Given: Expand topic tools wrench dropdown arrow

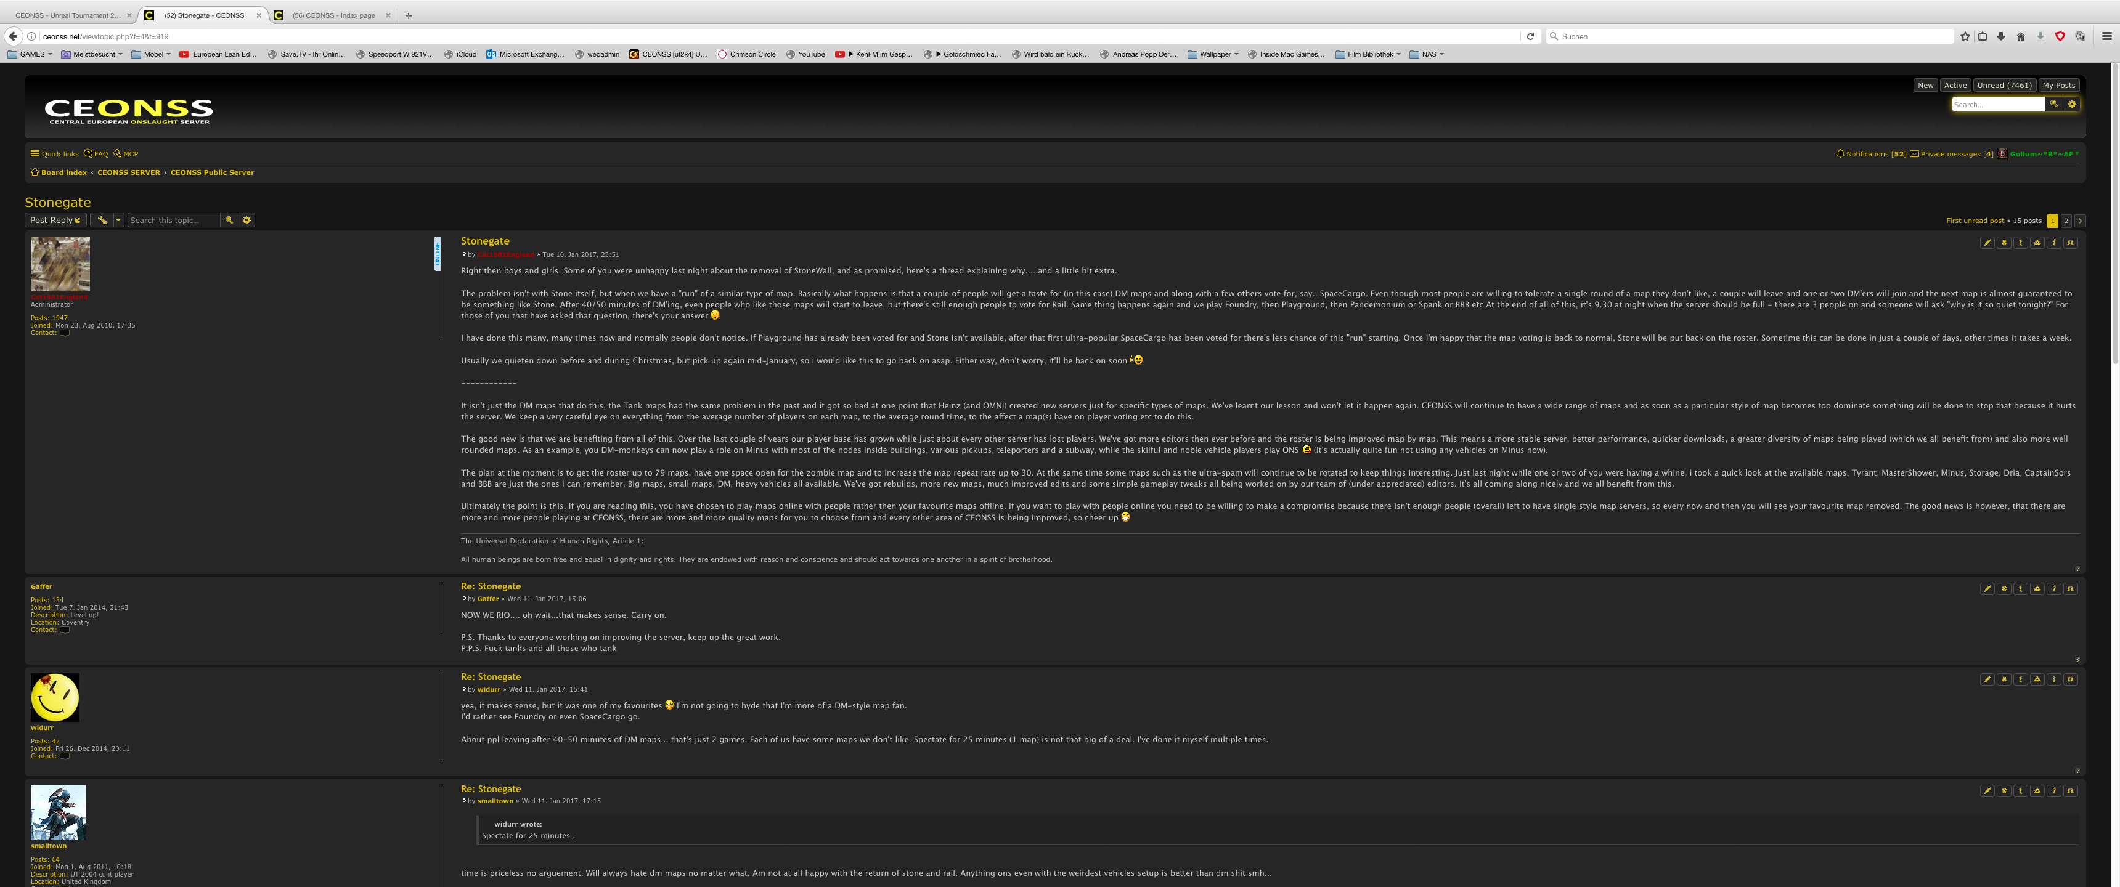Looking at the screenshot, I should 118,221.
